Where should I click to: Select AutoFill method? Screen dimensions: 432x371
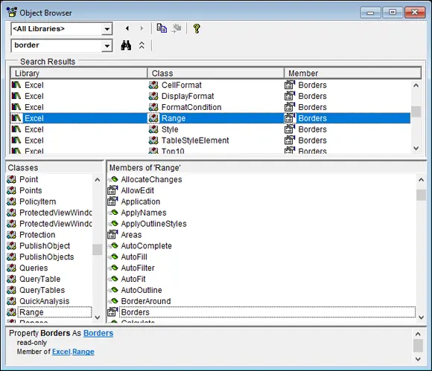pyautogui.click(x=134, y=257)
